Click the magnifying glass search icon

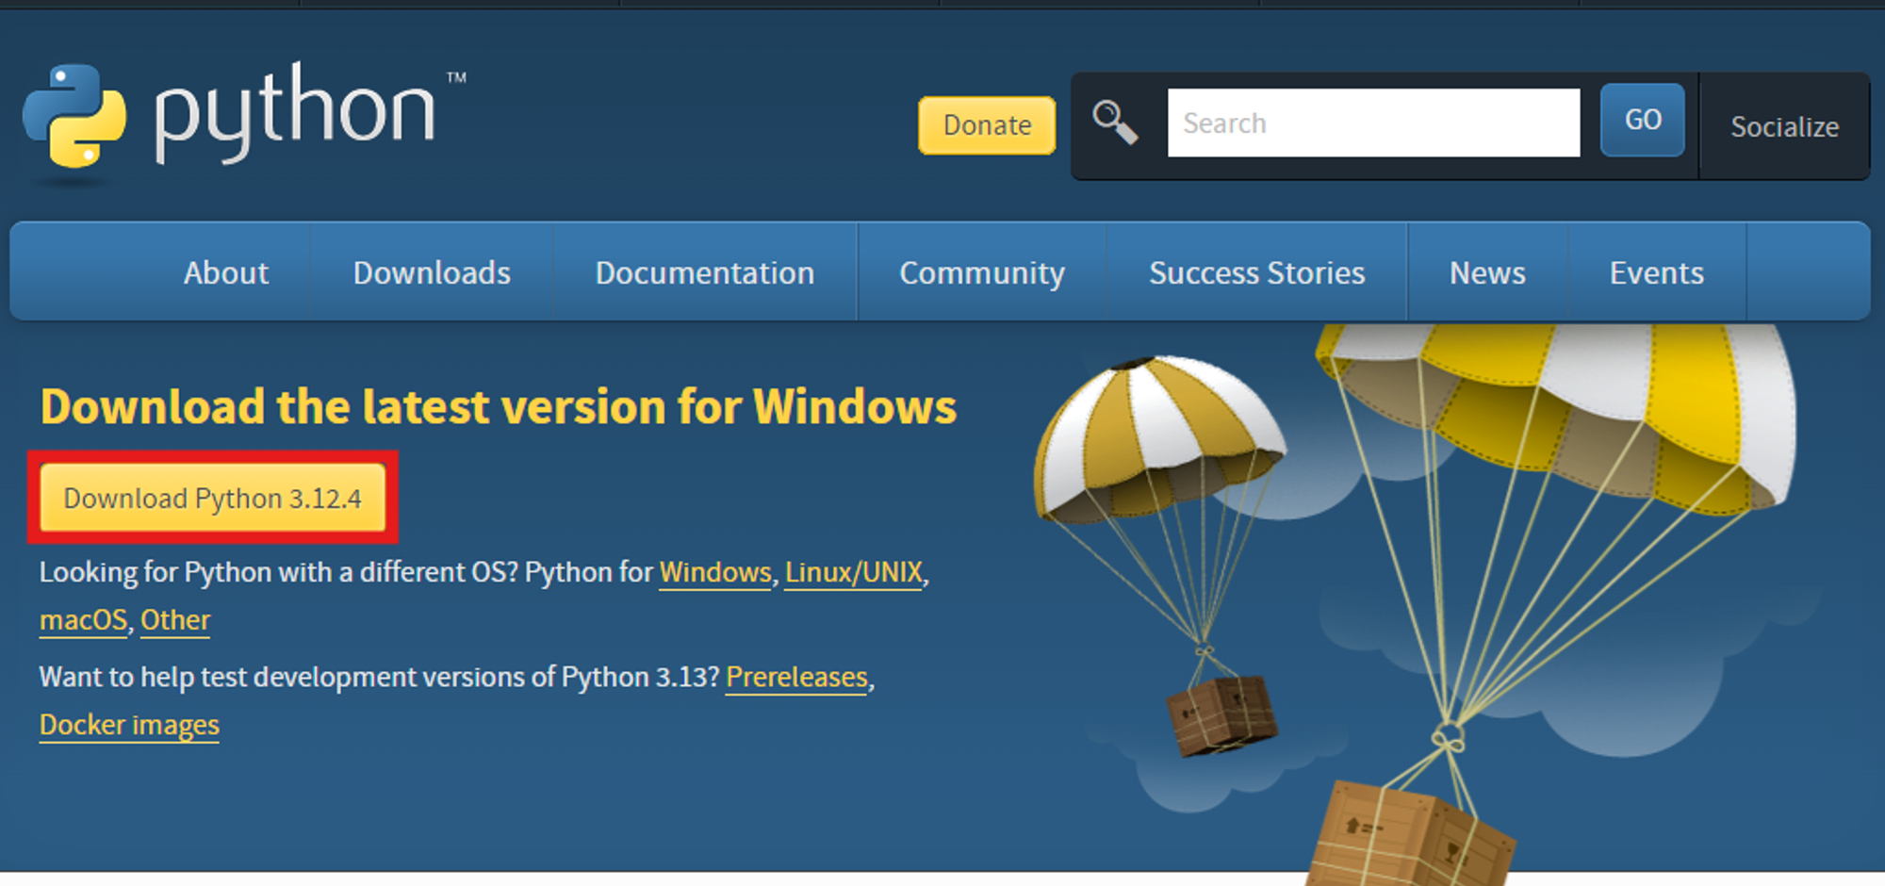[x=1115, y=123]
